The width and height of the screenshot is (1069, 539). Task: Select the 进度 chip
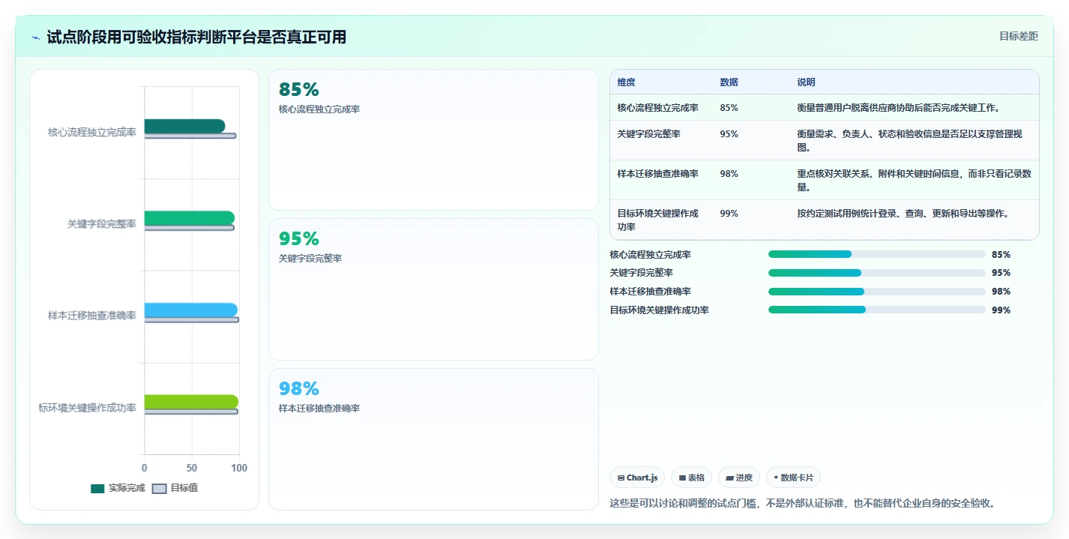[x=739, y=478]
